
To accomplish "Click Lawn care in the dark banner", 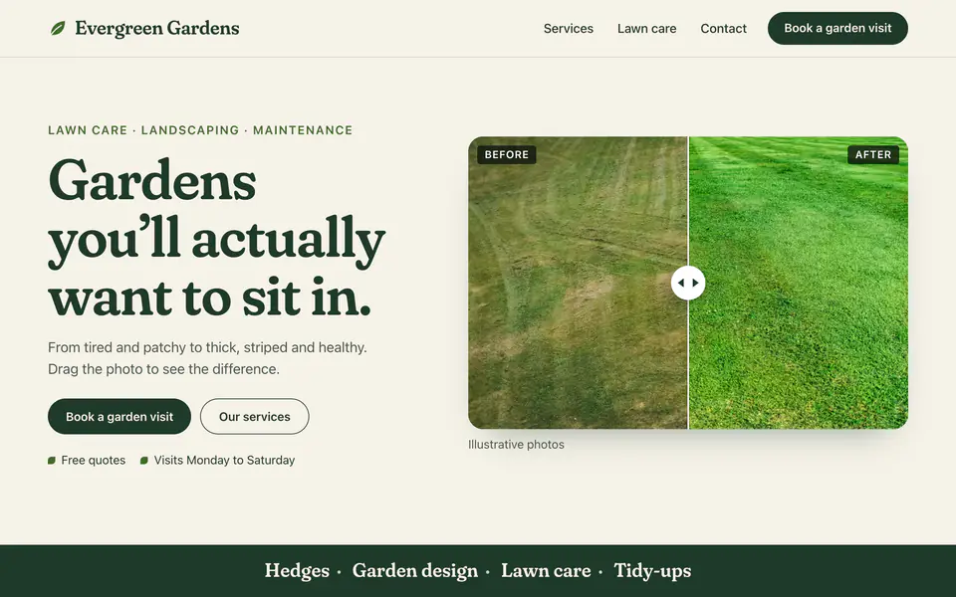I will [x=546, y=571].
